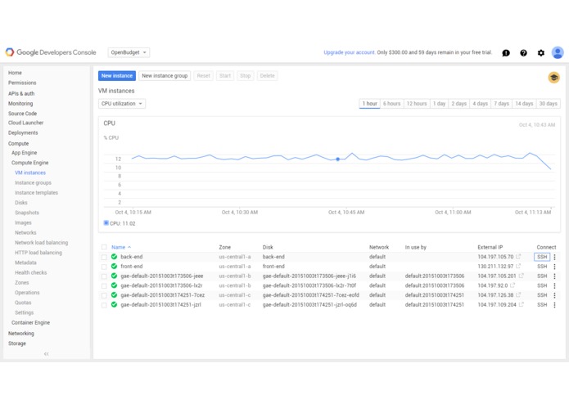Open Disks in the sidebar

21,203
